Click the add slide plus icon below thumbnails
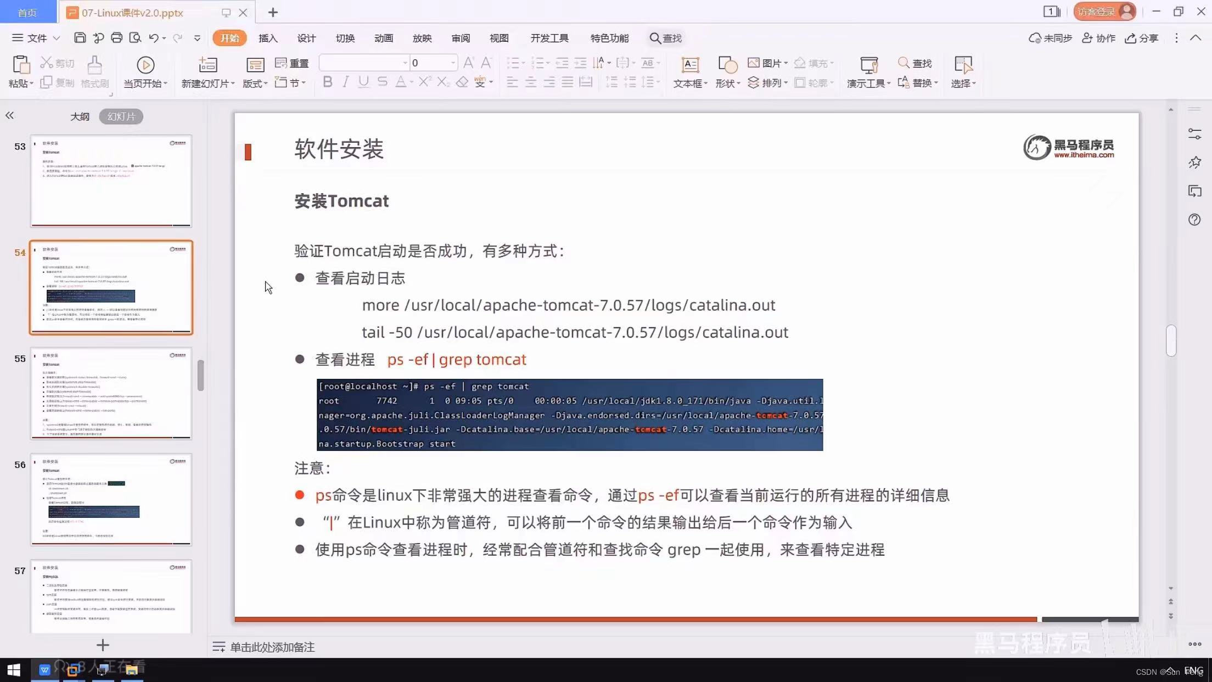Image resolution: width=1212 pixels, height=682 pixels. click(103, 645)
